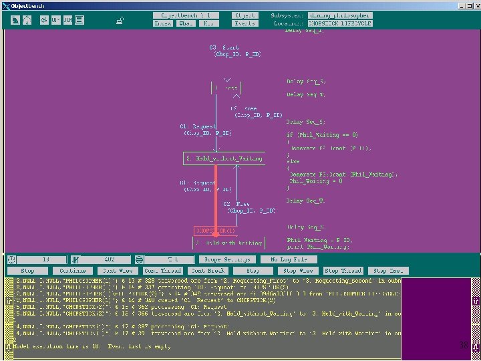Screen dimensions: 481x361
Task: Click the 'Phil_Waiting = 0' code line
Action: click(315, 181)
